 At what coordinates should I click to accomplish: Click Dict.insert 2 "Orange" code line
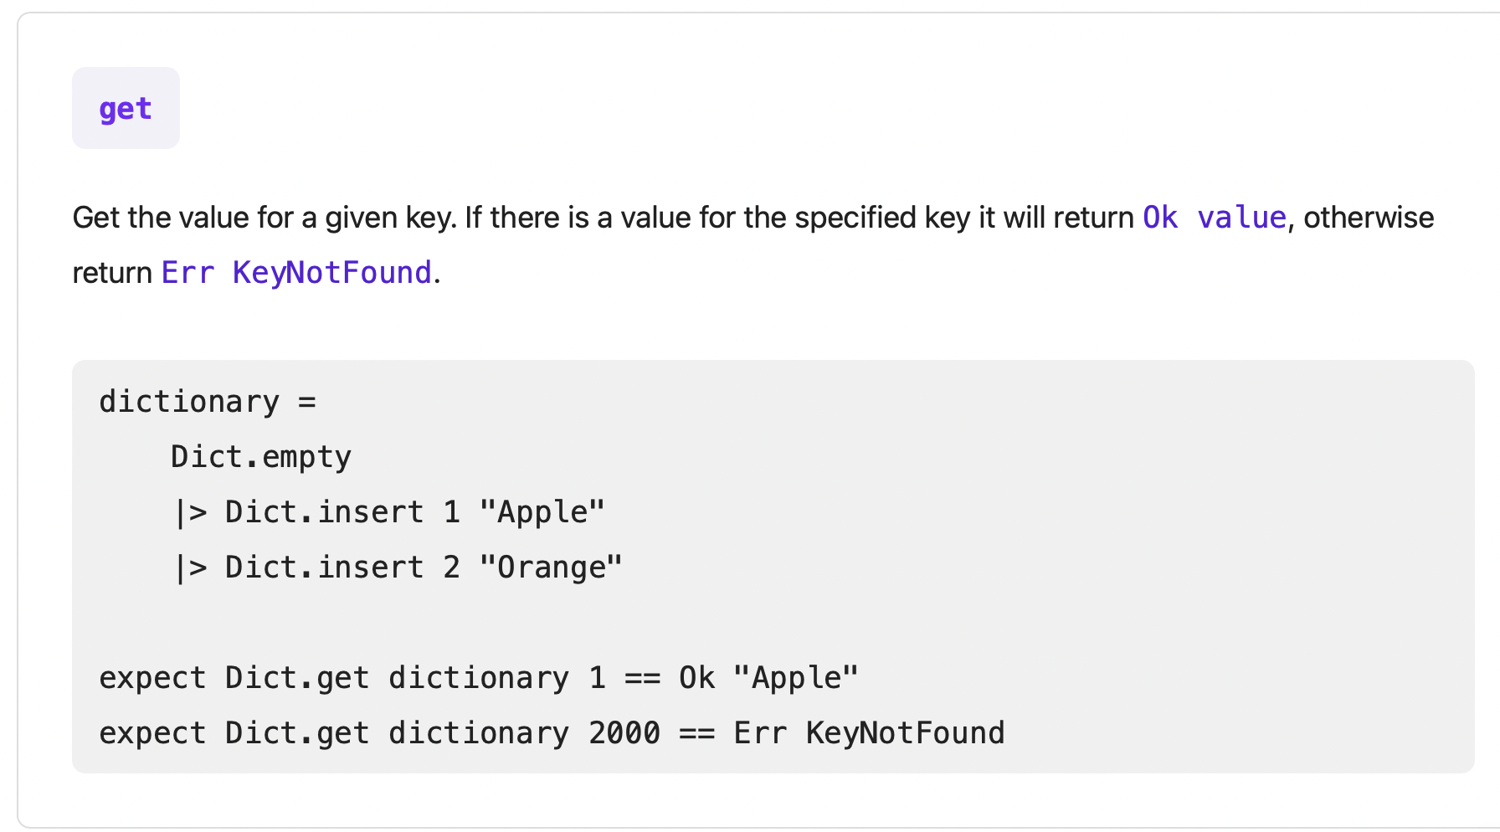click(x=398, y=568)
